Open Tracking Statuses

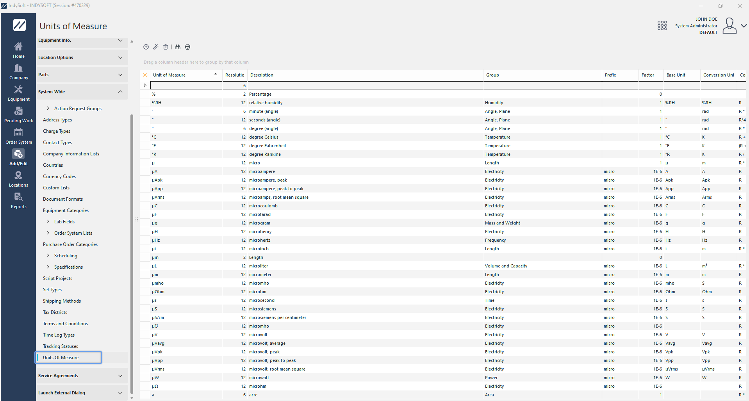(x=61, y=346)
